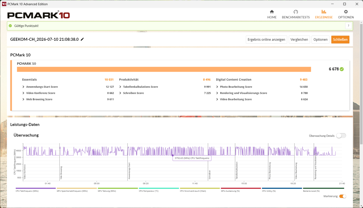This screenshot has height=208, width=363.
Task: Maximize the PCMark 10 window
Action: [345, 4]
